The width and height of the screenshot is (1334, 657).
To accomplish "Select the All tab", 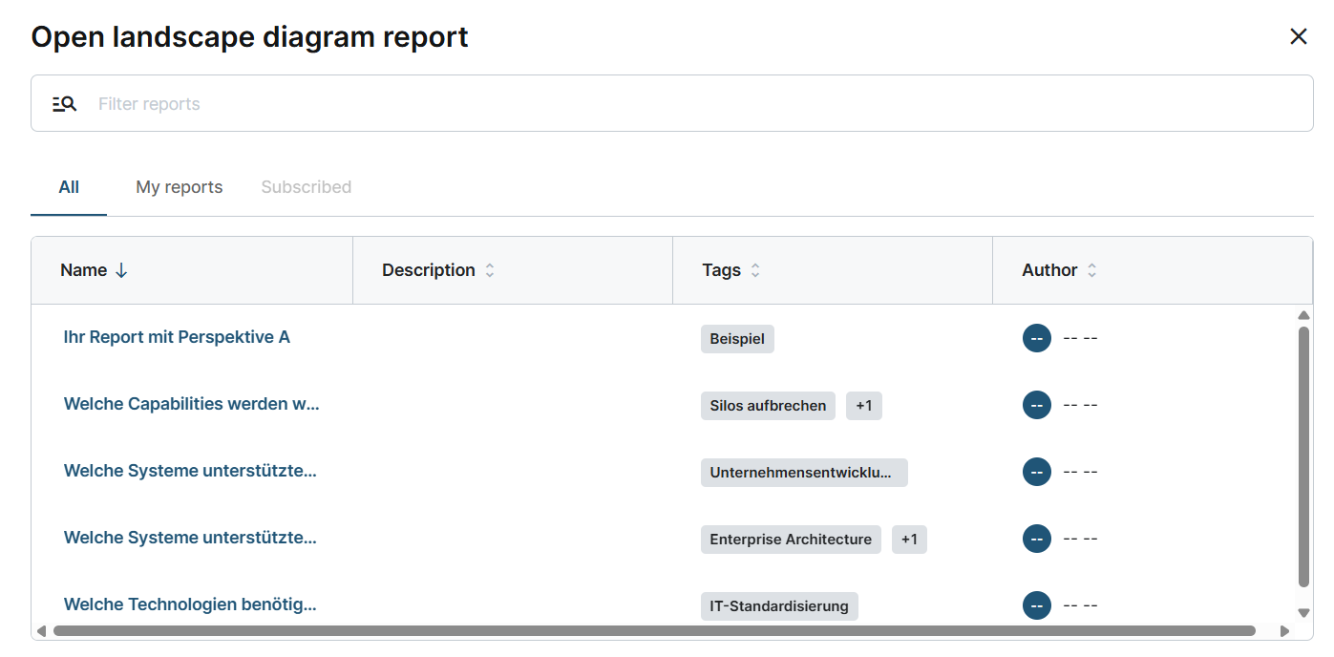I will point(69,187).
